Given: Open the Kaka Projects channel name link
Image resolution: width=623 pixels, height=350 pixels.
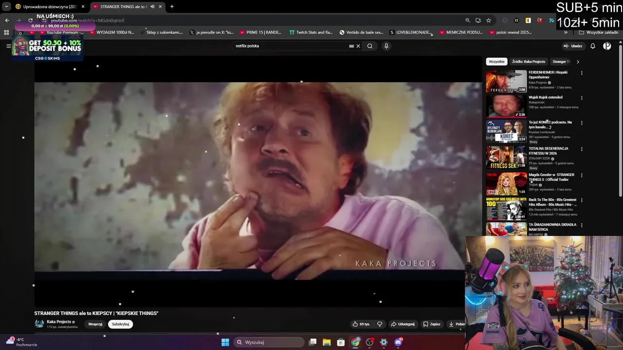Looking at the screenshot, I should coord(59,322).
